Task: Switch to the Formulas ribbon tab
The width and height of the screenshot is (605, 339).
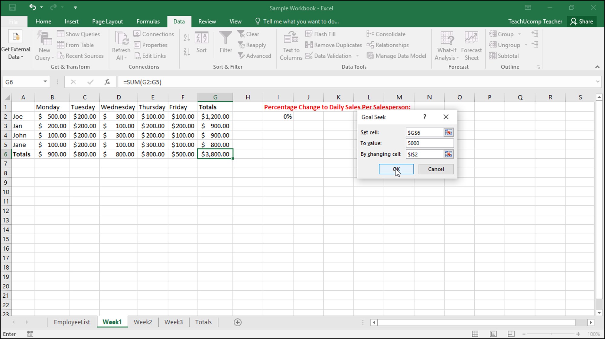Action: 148,21
